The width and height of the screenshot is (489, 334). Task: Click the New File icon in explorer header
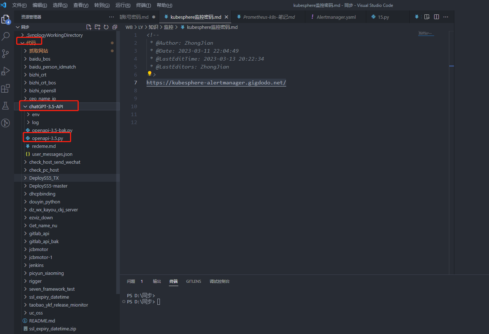89,27
